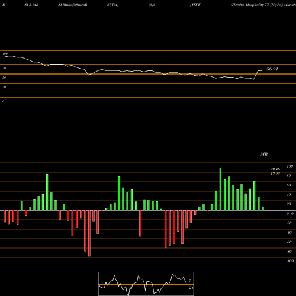Click the RSI axis label 30

click(x=4, y=87)
